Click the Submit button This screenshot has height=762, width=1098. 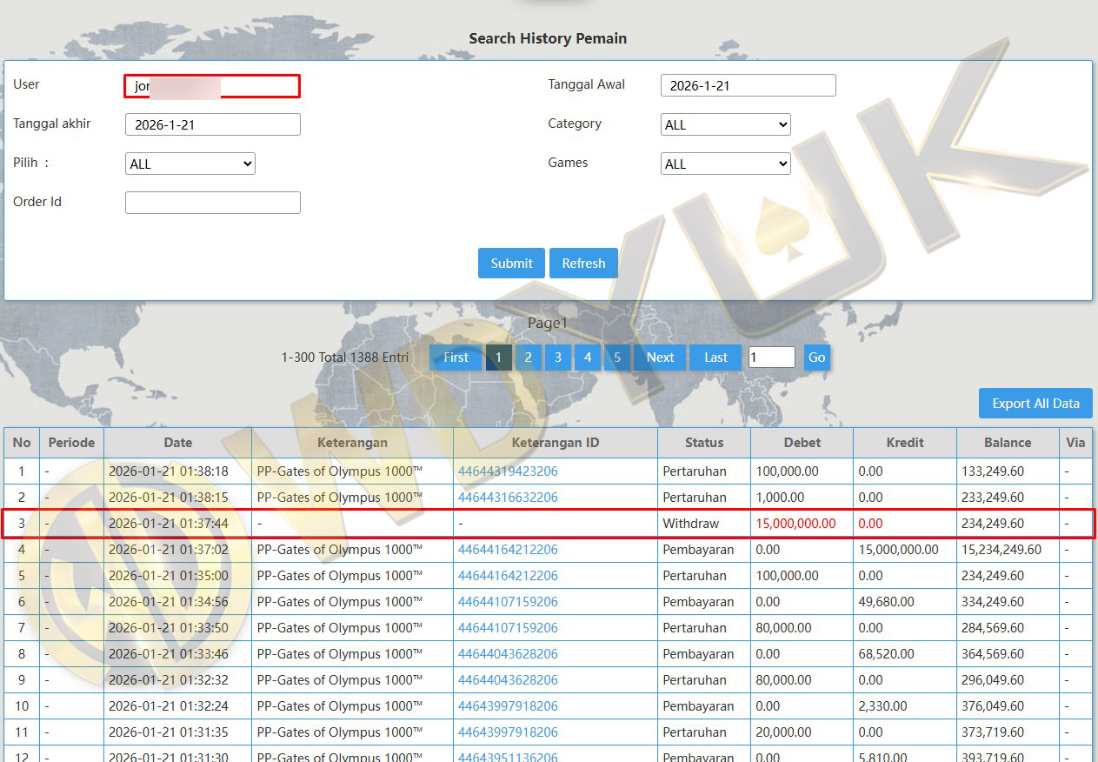tap(511, 264)
